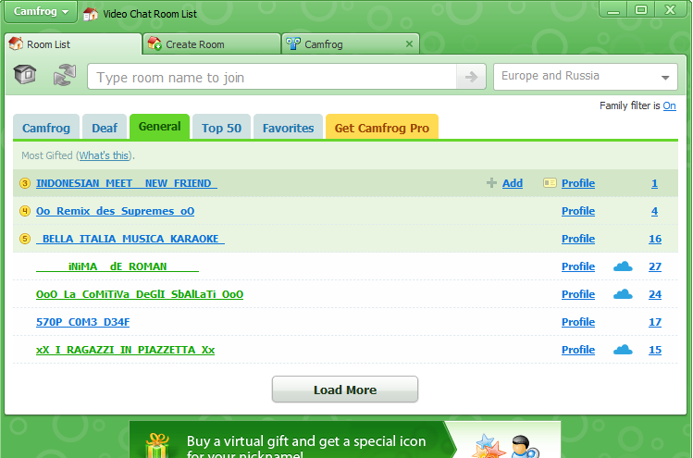This screenshot has width=693, height=458.
Task: Click the rank 5 gift badge icon
Action: tap(25, 239)
